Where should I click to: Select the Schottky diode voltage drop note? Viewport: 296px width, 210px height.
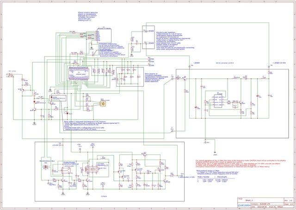92,125
